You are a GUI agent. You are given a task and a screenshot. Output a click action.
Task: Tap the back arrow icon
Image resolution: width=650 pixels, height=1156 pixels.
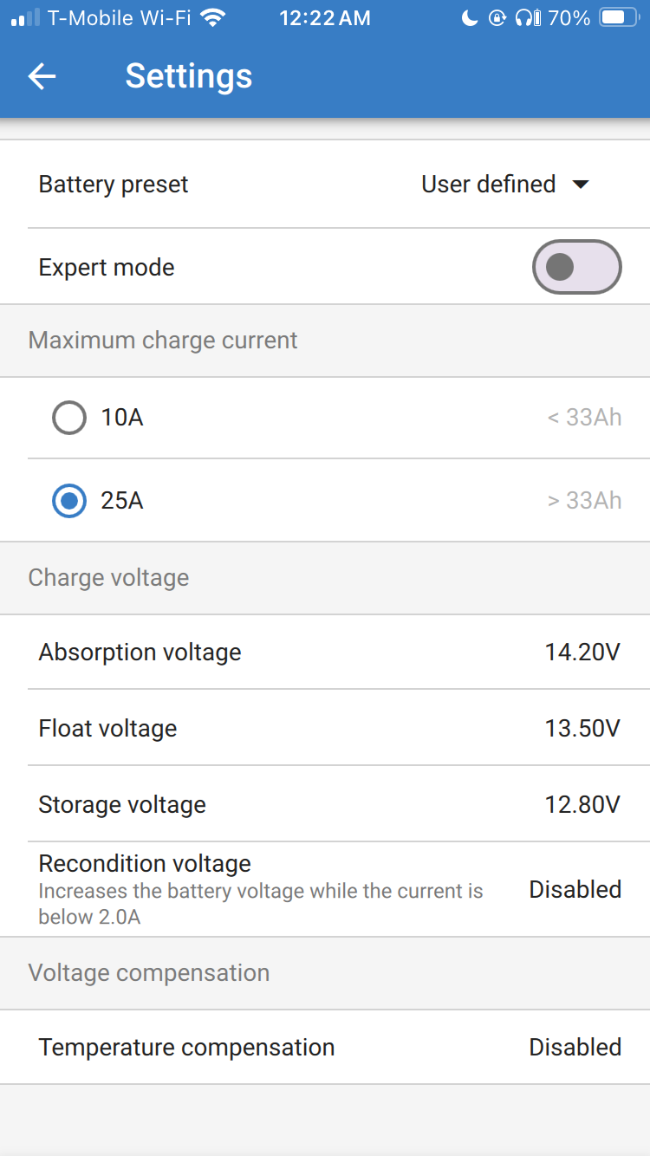(x=42, y=76)
